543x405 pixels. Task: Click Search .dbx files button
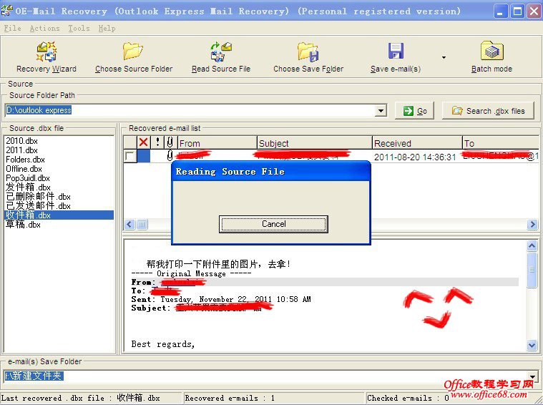click(488, 111)
